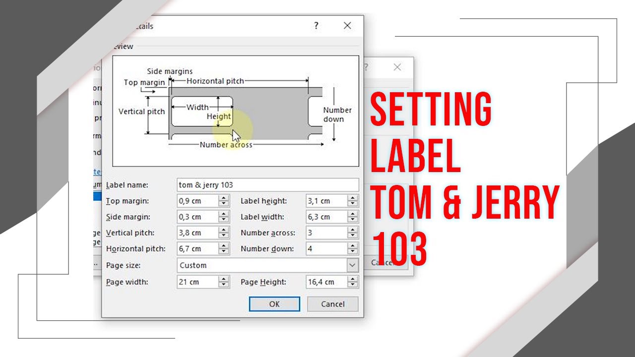Increase Horizontal pitch with up arrow
The height and width of the screenshot is (357, 635).
224,245
